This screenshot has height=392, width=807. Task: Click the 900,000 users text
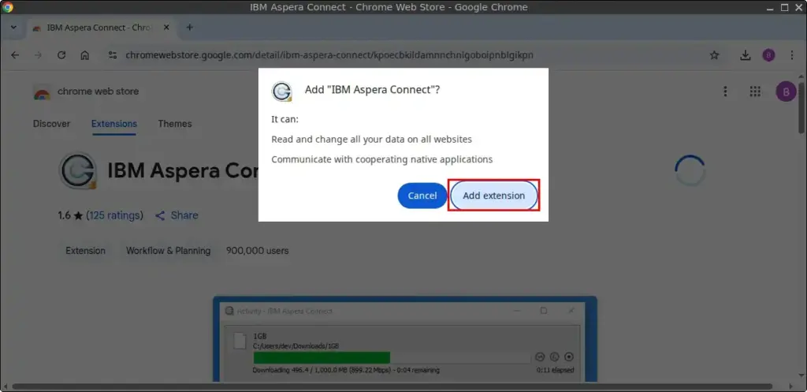pos(258,251)
